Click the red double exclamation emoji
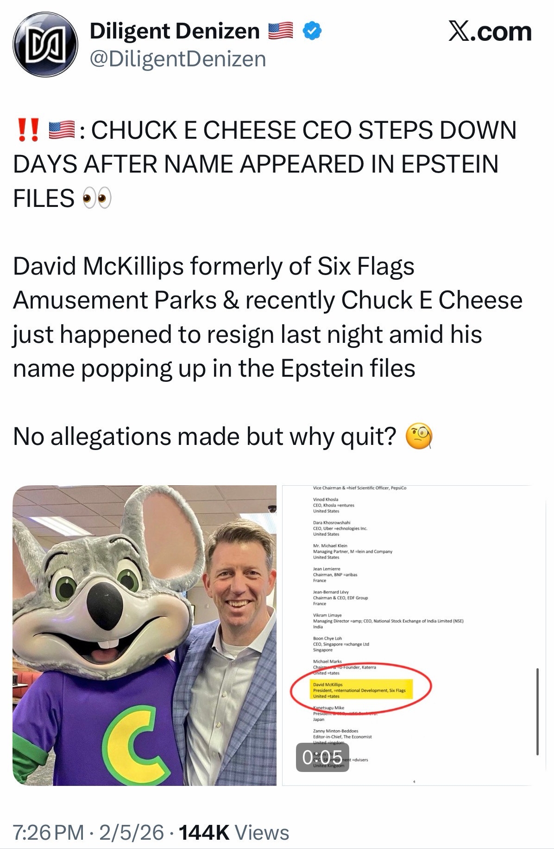Image resolution: width=554 pixels, height=849 pixels. [28, 130]
